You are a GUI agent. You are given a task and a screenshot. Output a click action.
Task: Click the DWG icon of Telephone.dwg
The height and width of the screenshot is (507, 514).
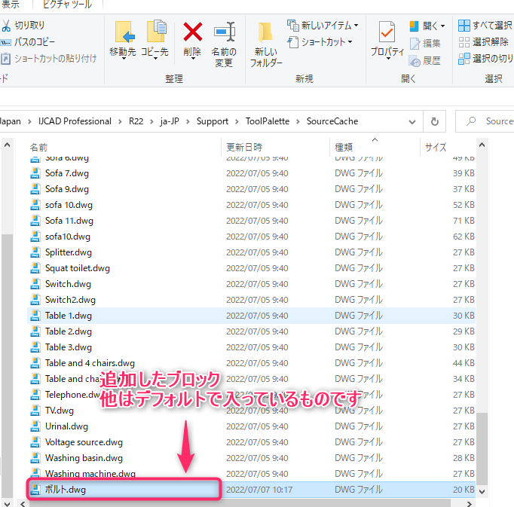point(35,395)
